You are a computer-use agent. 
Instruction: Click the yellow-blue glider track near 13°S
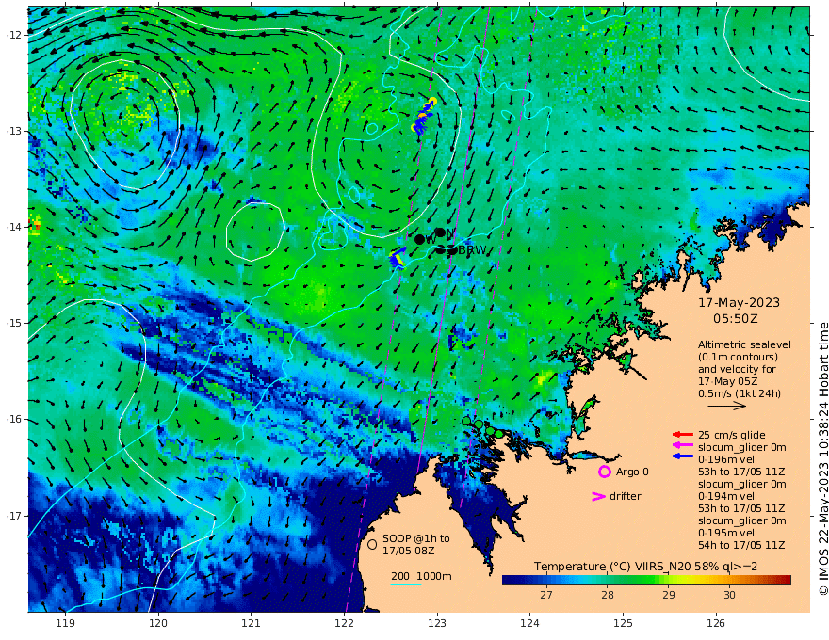(x=424, y=116)
